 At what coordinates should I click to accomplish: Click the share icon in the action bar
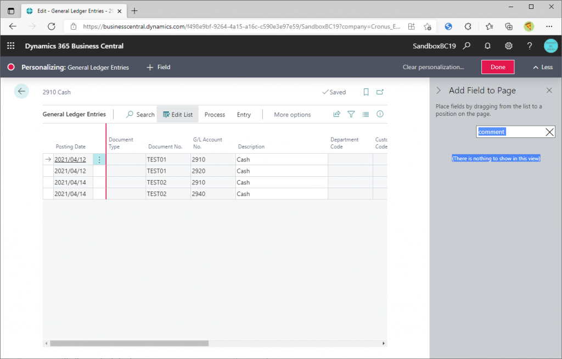coord(336,114)
